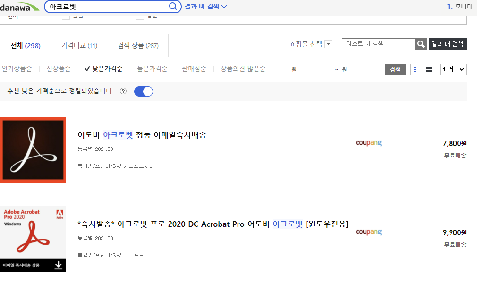Click the maximum price input field
Screen dimensions: 477x290
361,69
